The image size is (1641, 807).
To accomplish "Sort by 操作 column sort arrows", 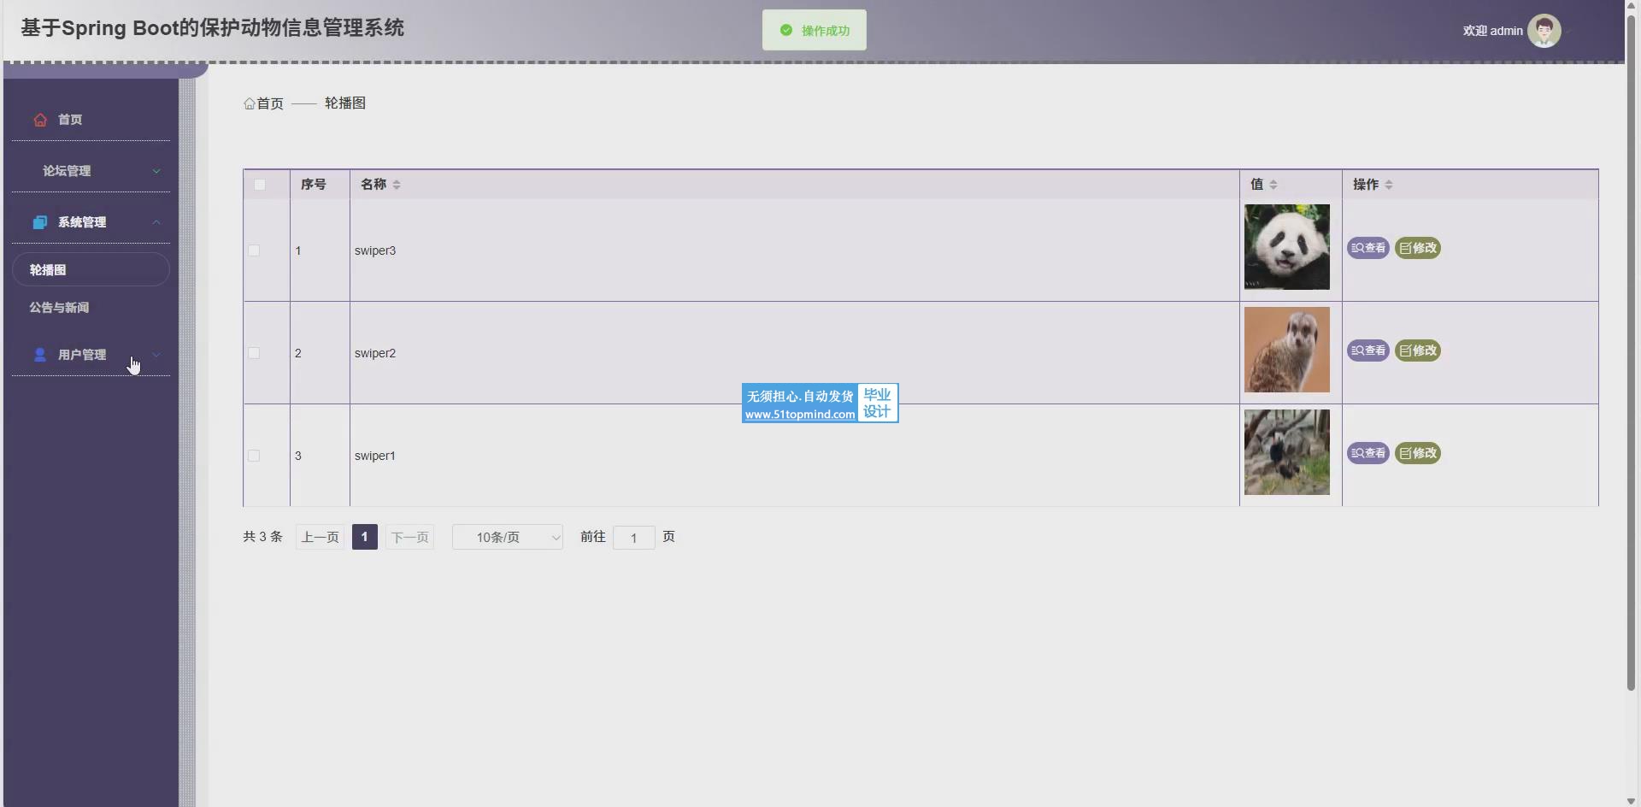I will tap(1388, 185).
